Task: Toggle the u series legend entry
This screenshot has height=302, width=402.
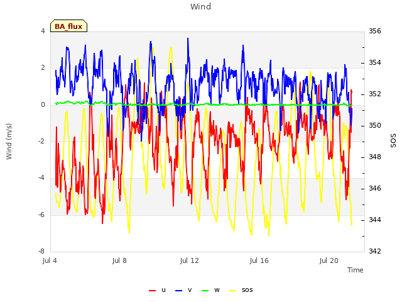Action: point(157,290)
